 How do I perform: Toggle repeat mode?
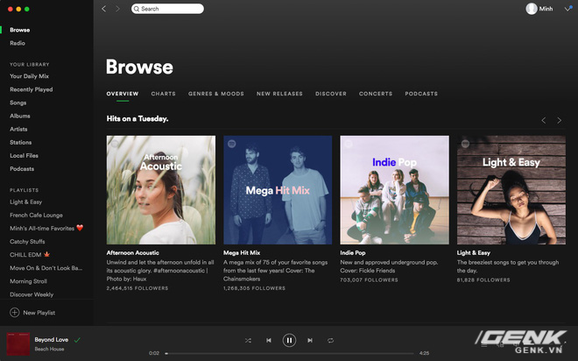(x=331, y=340)
